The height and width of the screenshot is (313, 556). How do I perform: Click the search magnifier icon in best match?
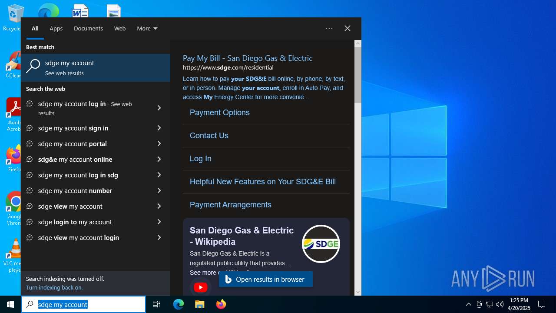click(33, 66)
